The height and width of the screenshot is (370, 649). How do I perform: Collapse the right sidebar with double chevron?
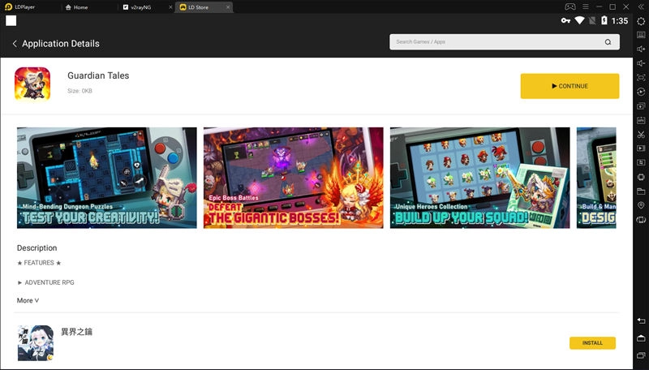point(641,6)
